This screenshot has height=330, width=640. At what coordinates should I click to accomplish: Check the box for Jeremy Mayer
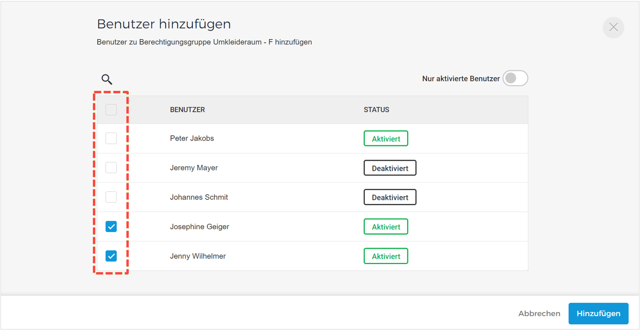point(111,168)
